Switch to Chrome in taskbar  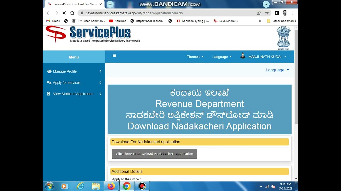127,186
